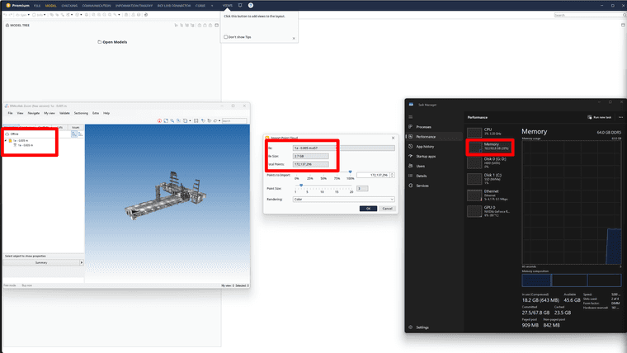The height and width of the screenshot is (353, 627).
Task: Enable the Don't show Tips checkbox
Action: [x=225, y=37]
